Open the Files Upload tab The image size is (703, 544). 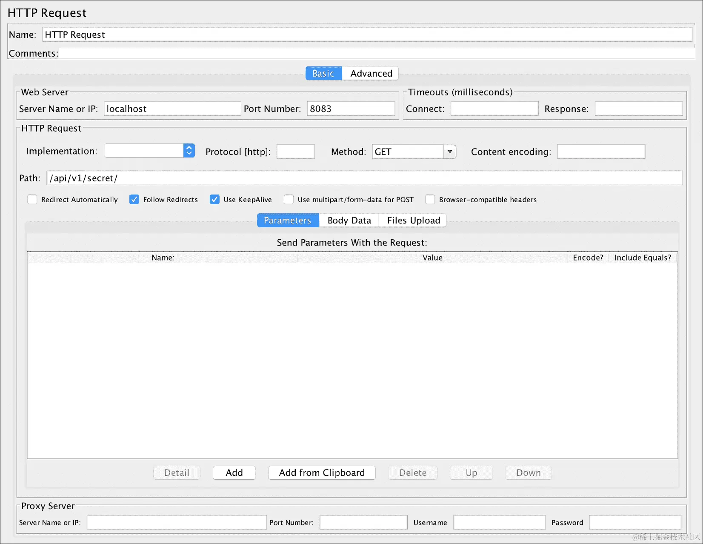413,220
